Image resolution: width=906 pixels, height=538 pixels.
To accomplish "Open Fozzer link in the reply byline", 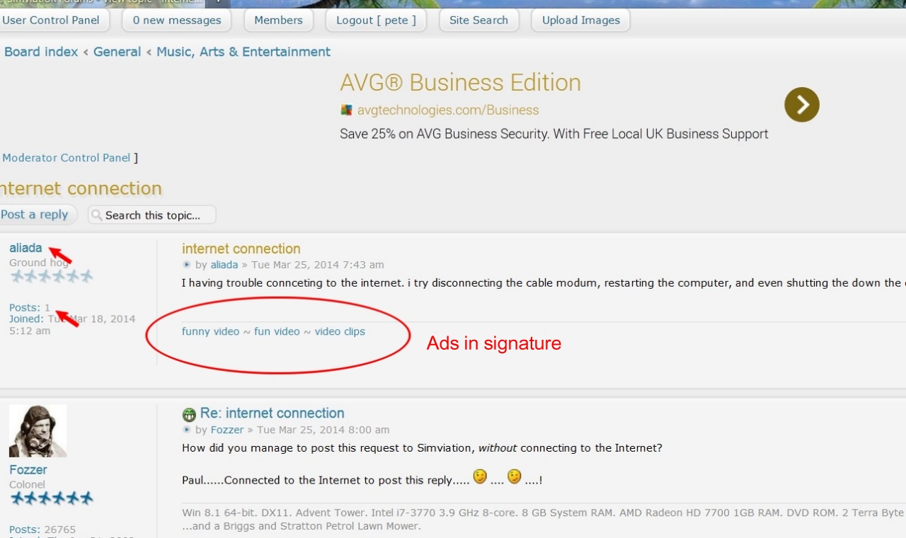I will coord(227,430).
